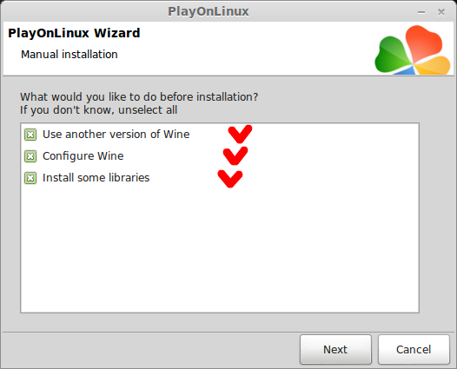Select the 'Install some libraries' label text
457x369 pixels.
click(96, 178)
